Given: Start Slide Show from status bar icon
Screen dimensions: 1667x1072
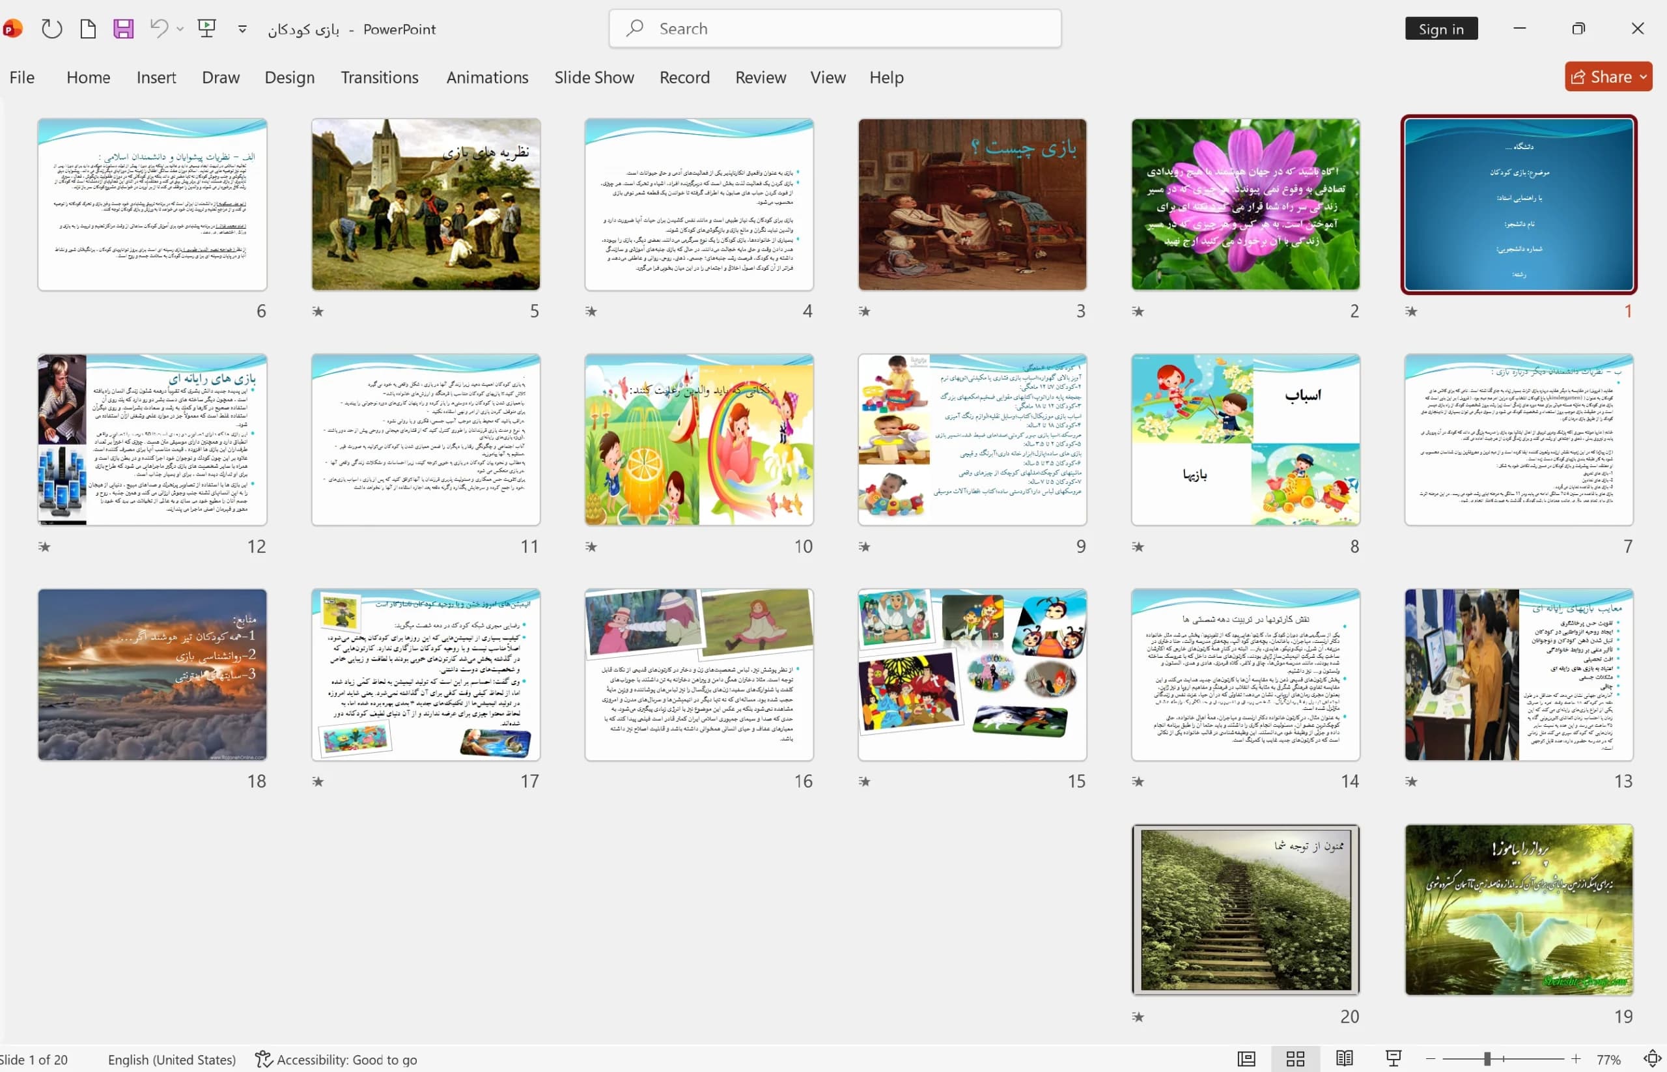Looking at the screenshot, I should point(1394,1059).
